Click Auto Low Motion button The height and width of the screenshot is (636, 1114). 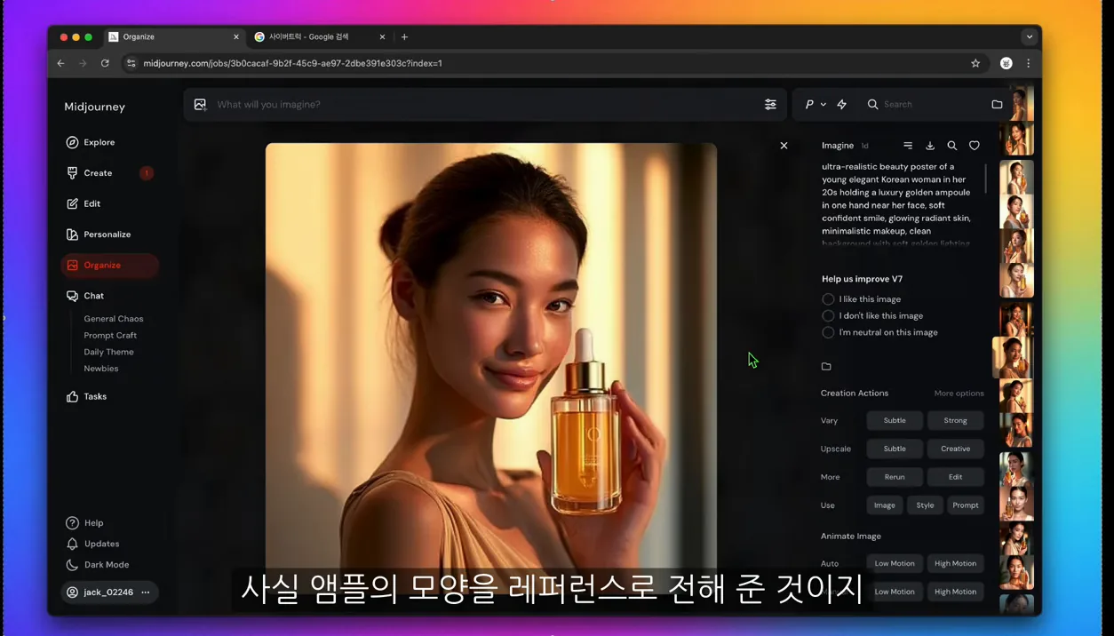tap(895, 563)
